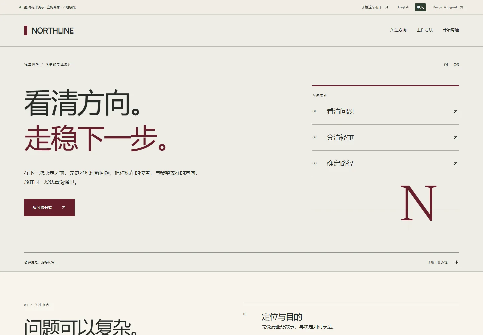Click the 了解工作方法 link
This screenshot has height=335, width=483.
coord(443,262)
